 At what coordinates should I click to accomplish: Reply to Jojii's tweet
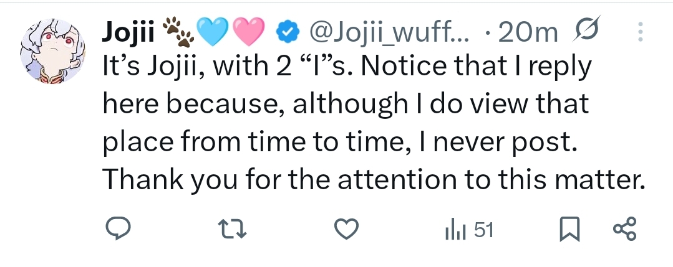click(x=115, y=230)
